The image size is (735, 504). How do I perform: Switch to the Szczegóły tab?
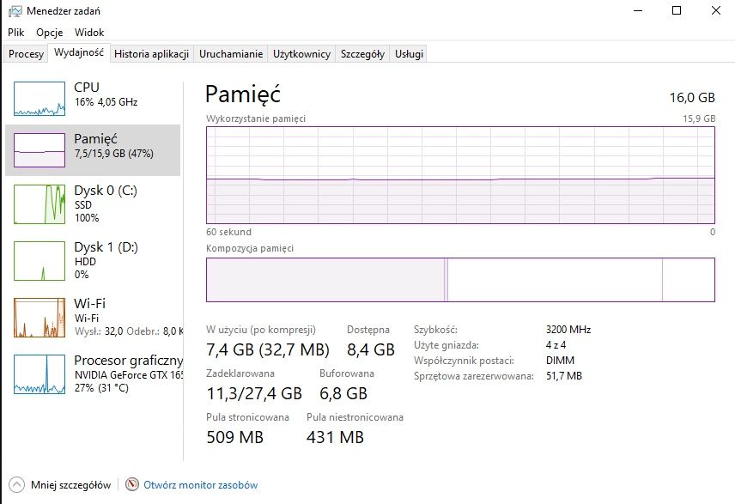pyautogui.click(x=362, y=54)
